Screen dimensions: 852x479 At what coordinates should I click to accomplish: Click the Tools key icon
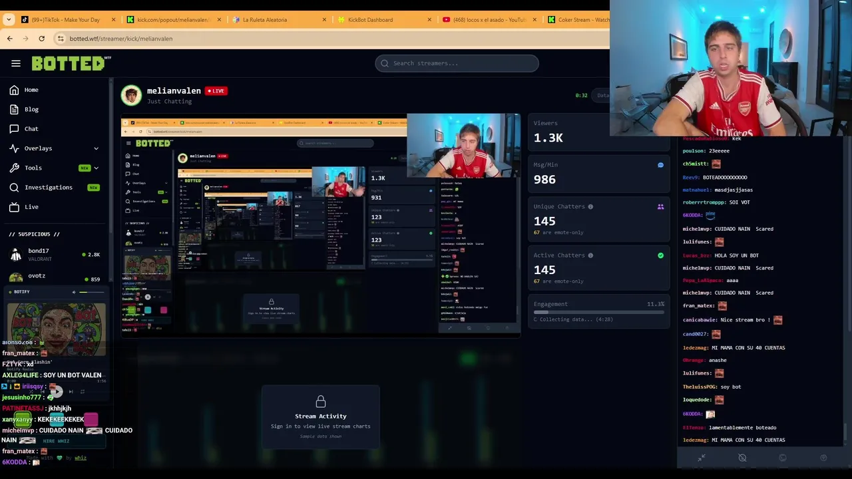(14, 168)
